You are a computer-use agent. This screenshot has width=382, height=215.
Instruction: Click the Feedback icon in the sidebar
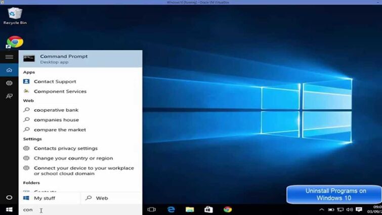tap(9, 96)
